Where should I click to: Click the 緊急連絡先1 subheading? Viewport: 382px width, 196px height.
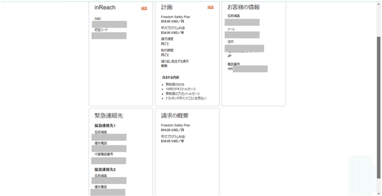click(x=105, y=126)
